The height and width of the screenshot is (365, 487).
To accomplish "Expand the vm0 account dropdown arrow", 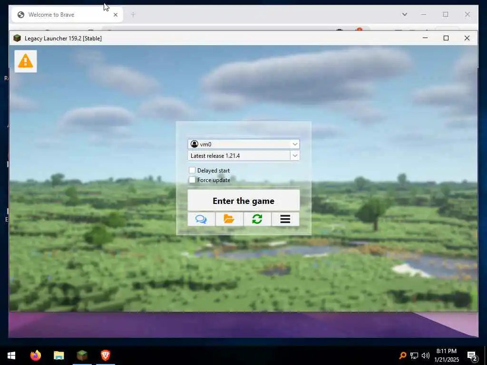I will (295, 144).
